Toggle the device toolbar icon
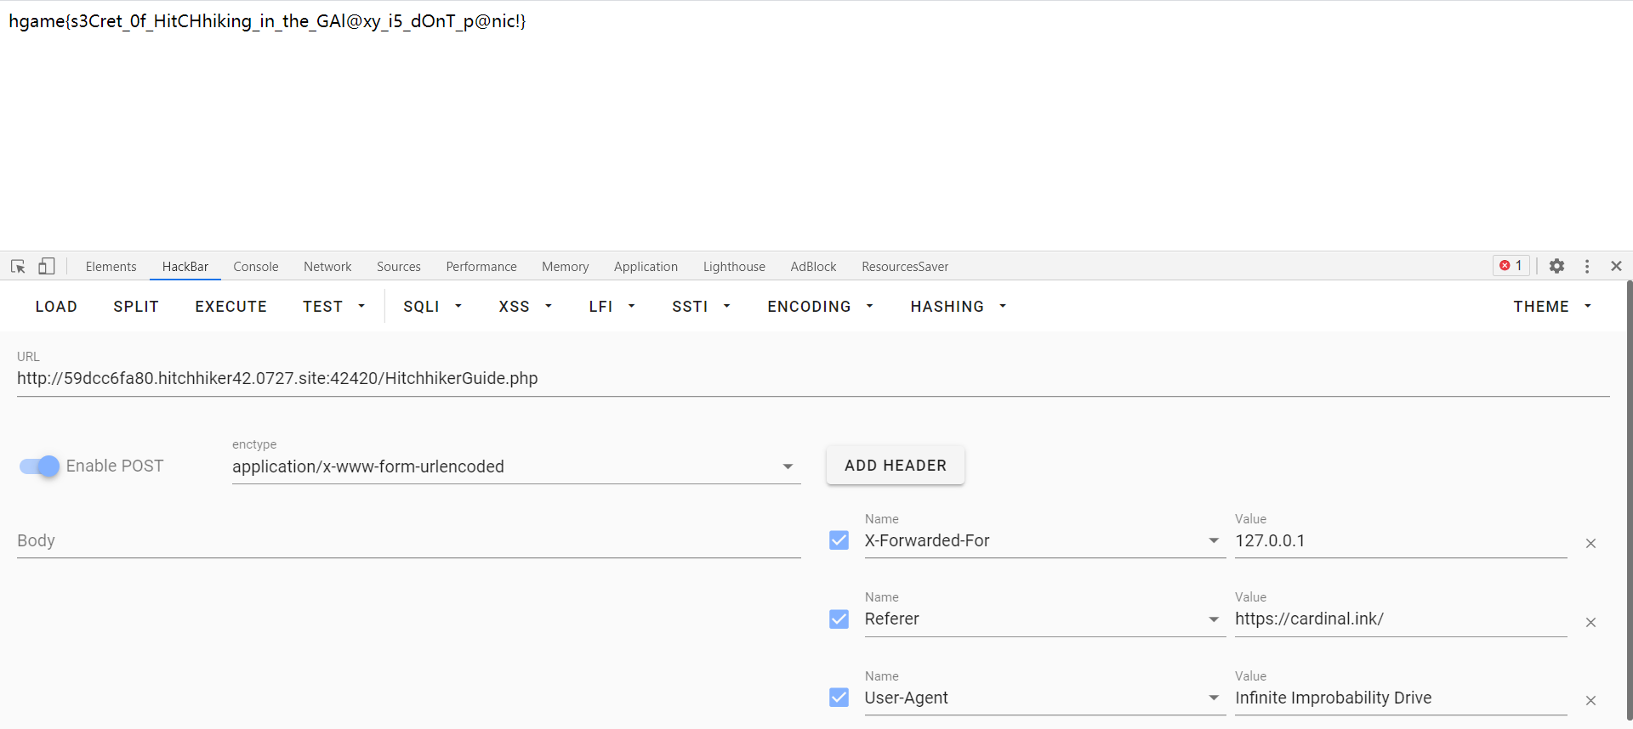This screenshot has width=1633, height=729. click(x=47, y=267)
